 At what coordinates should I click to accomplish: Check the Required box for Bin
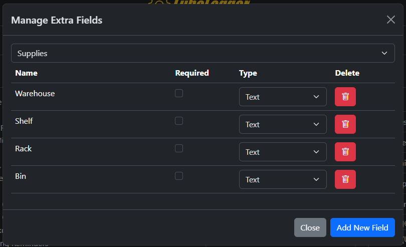tap(179, 176)
